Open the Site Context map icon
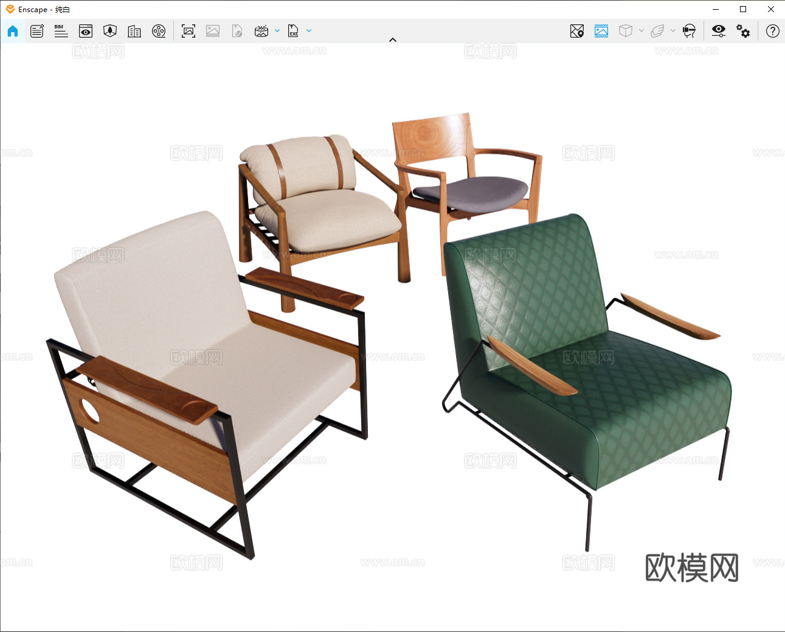785x632 pixels. pos(110,31)
